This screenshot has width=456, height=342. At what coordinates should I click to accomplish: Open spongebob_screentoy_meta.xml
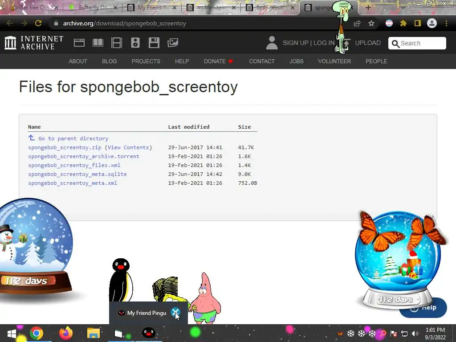[73, 183]
